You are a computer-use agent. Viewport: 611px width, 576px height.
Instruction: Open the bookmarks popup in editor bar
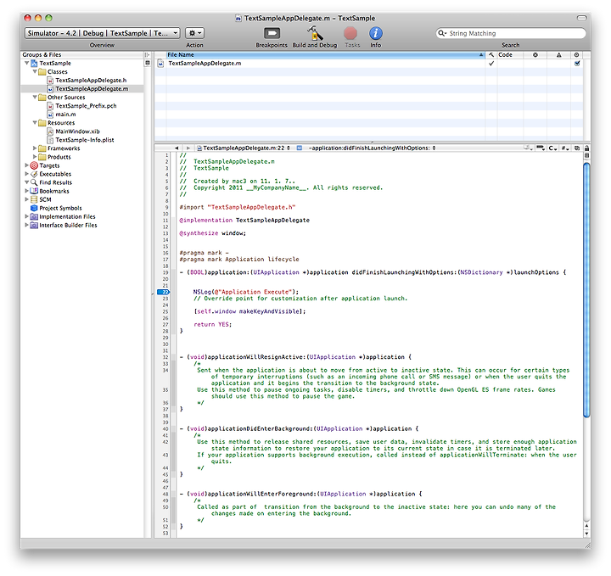tap(529, 148)
